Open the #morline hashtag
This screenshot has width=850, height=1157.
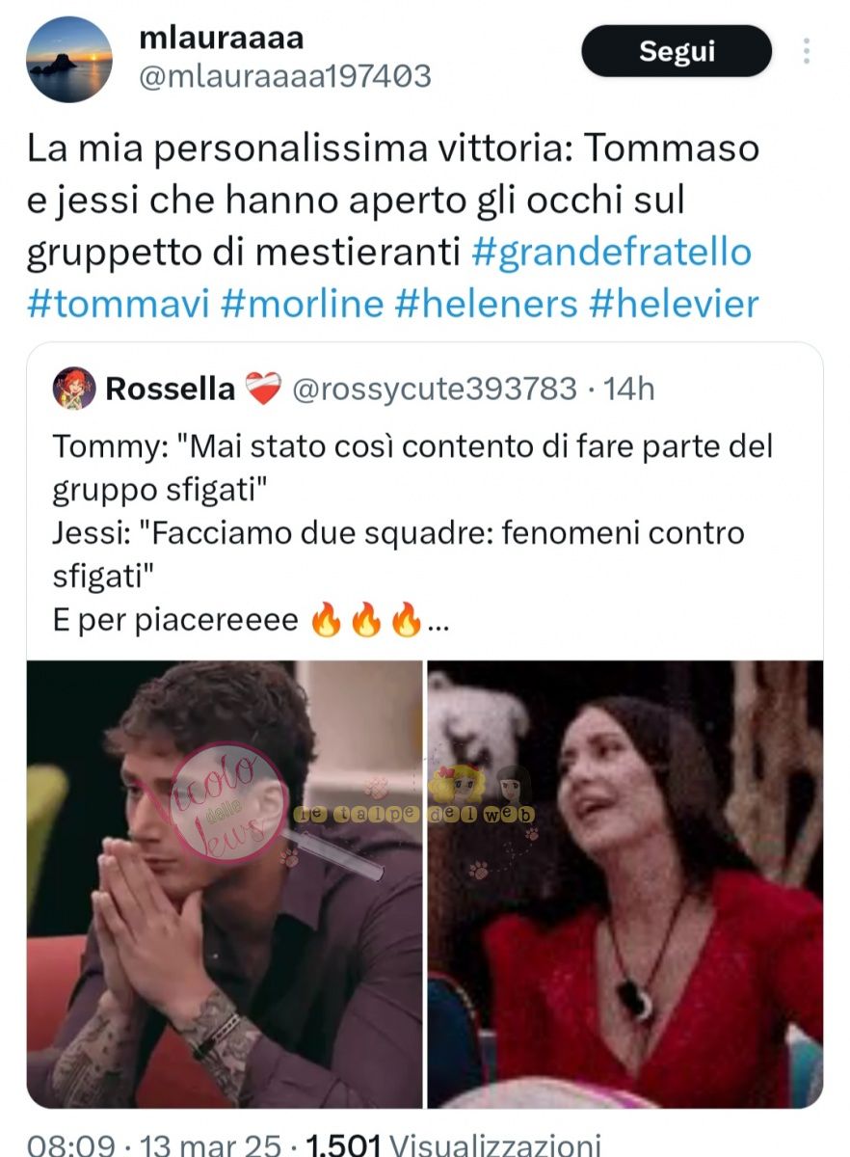(x=303, y=304)
